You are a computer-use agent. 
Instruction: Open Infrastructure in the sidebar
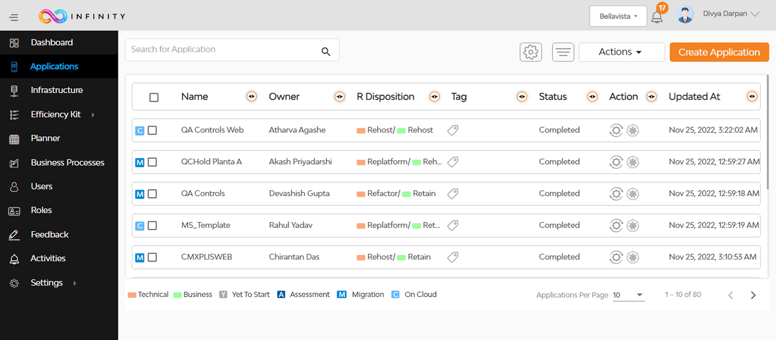(57, 90)
